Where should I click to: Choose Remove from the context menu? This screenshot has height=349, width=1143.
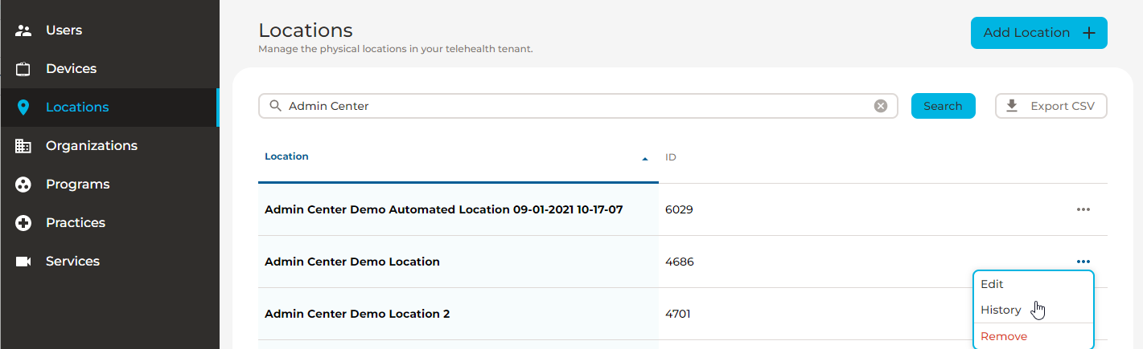click(1034, 336)
